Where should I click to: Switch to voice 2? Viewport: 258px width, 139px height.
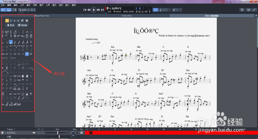pos(11,21)
